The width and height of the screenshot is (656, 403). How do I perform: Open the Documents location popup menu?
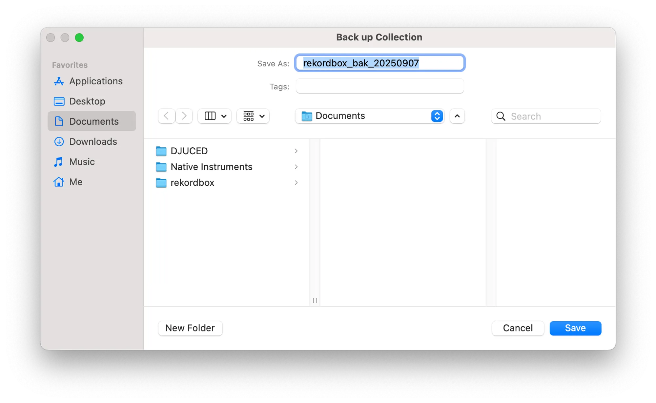[370, 116]
